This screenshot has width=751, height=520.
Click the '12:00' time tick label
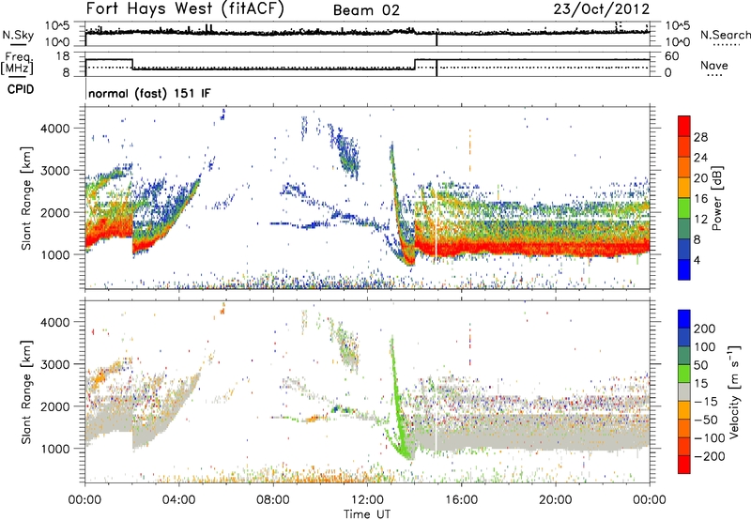367,500
